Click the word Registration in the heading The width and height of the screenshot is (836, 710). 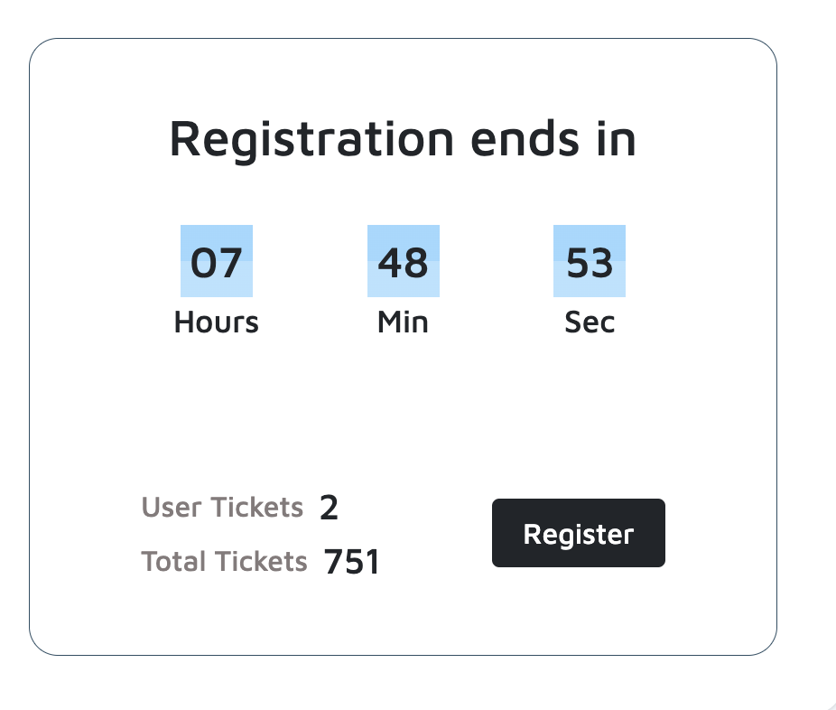pos(311,139)
